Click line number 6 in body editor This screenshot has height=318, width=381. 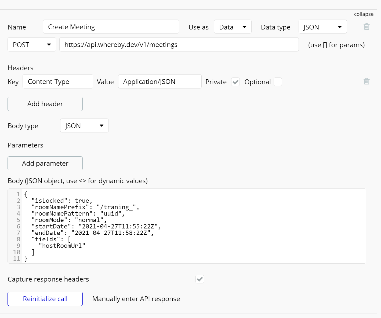18,226
